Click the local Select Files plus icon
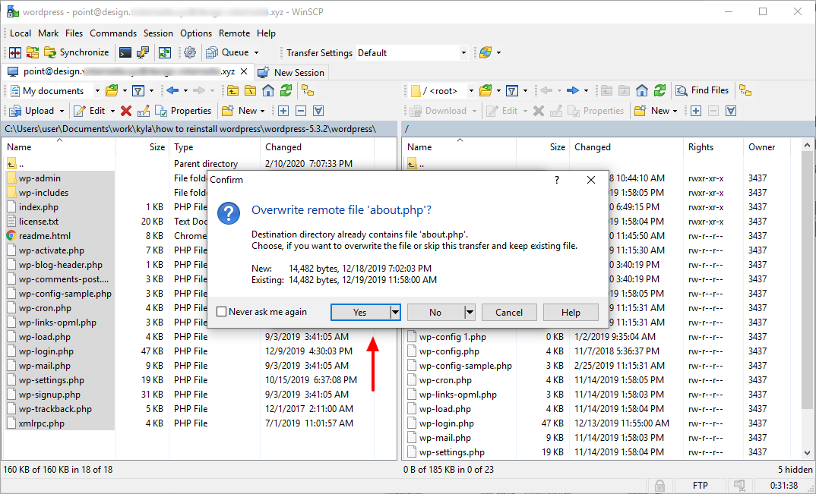This screenshot has height=494, width=816. pyautogui.click(x=283, y=111)
